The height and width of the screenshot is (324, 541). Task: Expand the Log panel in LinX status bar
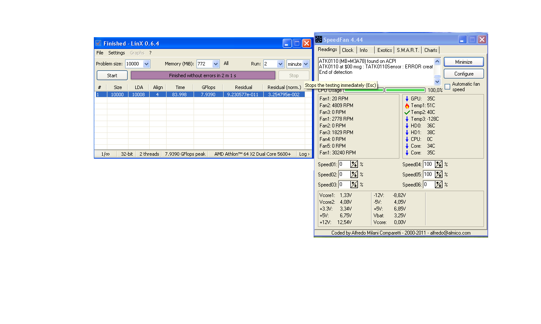pos(304,154)
